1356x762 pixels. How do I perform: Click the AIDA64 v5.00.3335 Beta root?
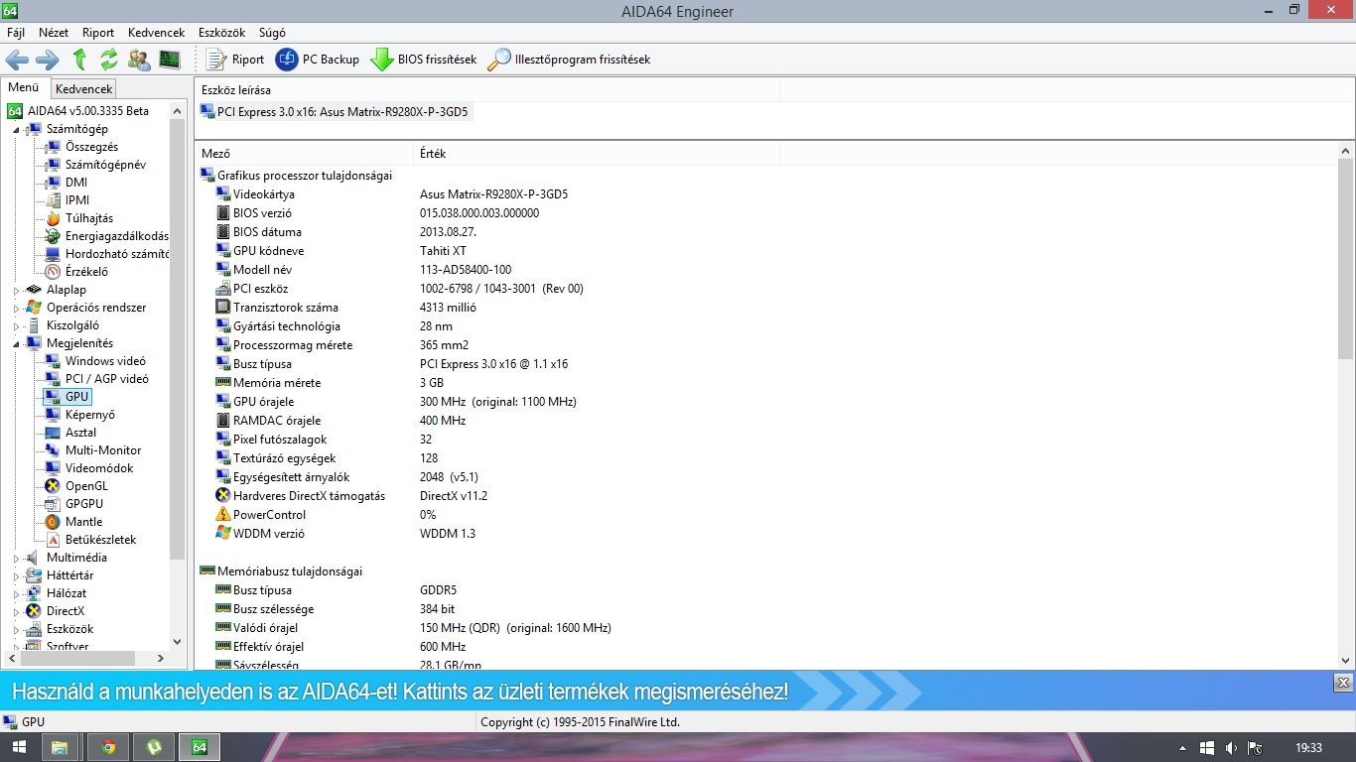(x=88, y=111)
